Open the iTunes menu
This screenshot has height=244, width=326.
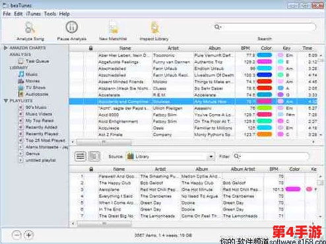coord(33,14)
